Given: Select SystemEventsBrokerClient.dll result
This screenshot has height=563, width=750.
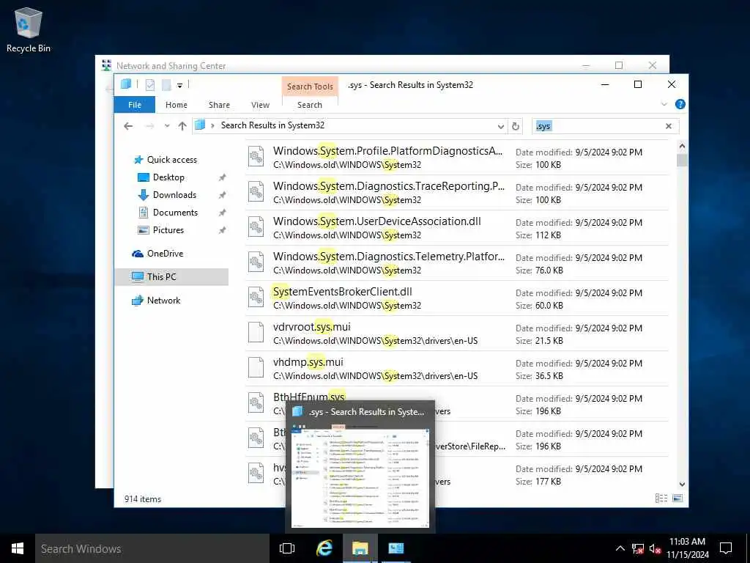Looking at the screenshot, I should pos(457,298).
